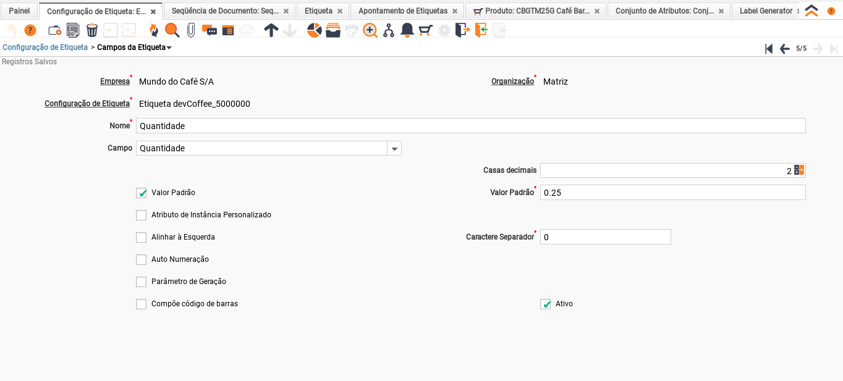This screenshot has height=381, width=843.
Task: Click the File Import icon with the green arrow
Action: [481, 30]
